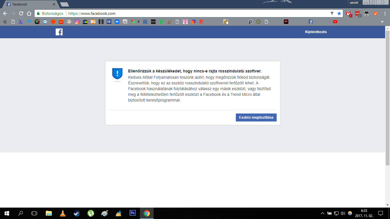390x219 pixels.
Task: Click the saved password key icon
Action: pyautogui.click(x=332, y=13)
